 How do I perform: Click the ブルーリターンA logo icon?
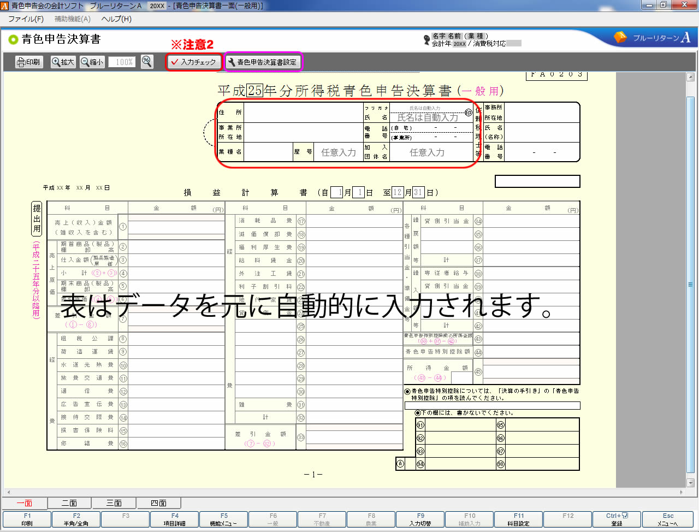[x=620, y=37]
